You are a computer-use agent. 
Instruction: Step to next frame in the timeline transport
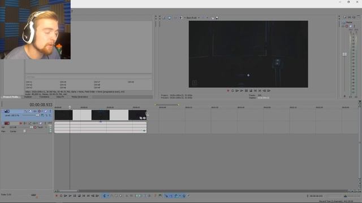pyautogui.click(x=97, y=196)
